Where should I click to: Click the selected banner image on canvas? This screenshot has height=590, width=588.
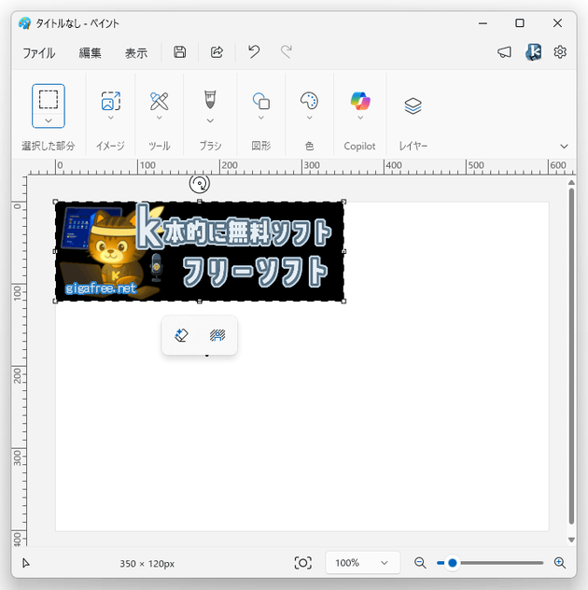[200, 251]
